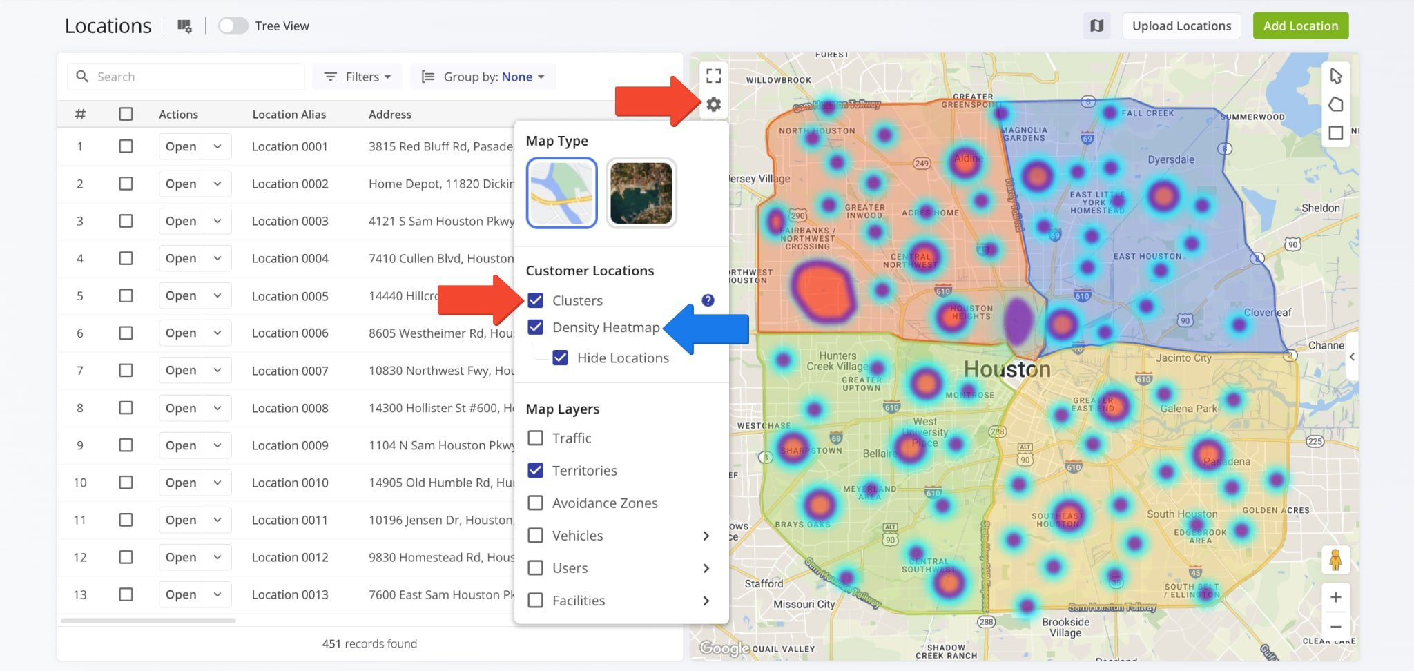Click the Search locations field
Screen dimensions: 1414x671
193,77
